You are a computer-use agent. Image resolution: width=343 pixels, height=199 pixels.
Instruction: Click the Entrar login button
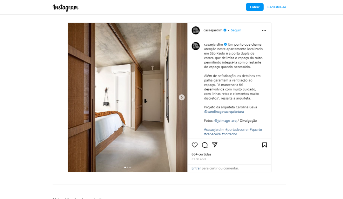(x=255, y=7)
